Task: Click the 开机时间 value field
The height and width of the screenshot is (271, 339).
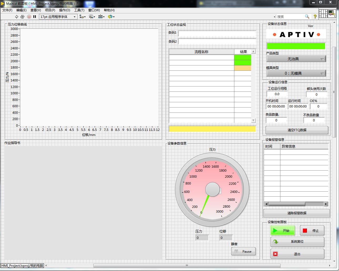Action: [276, 106]
